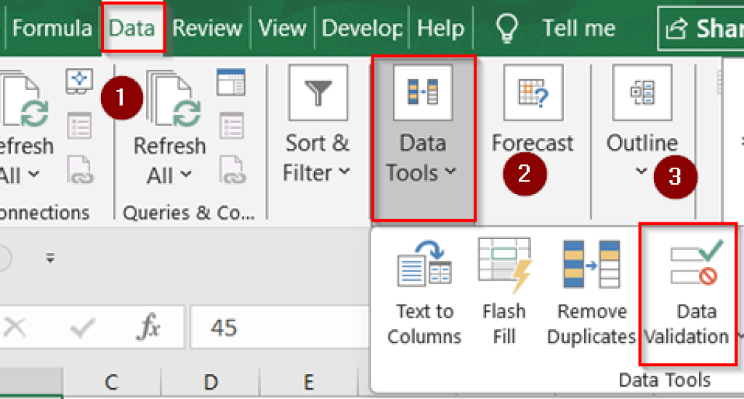The width and height of the screenshot is (744, 399).
Task: Select column D header
Action: tap(211, 382)
